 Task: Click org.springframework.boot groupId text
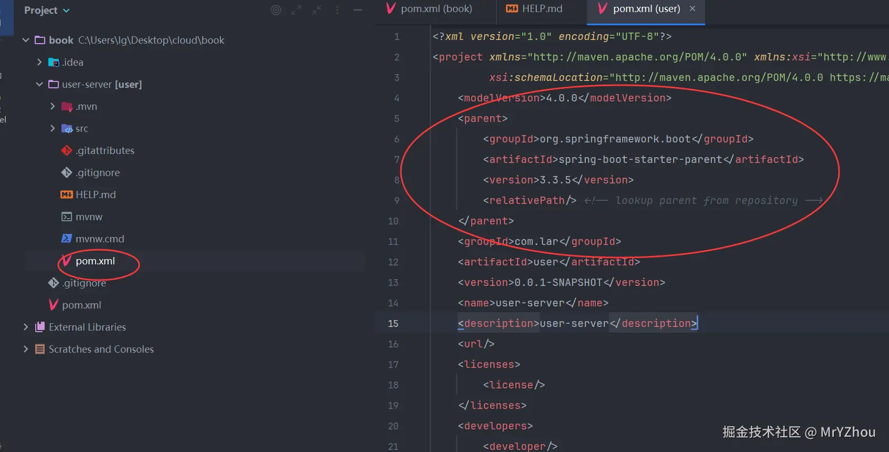[615, 139]
